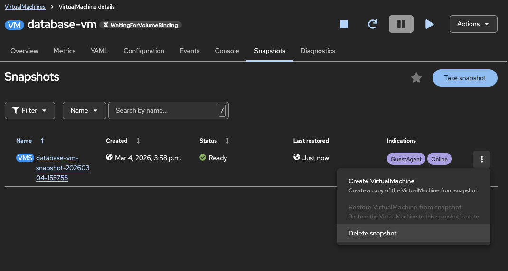Open the Diagnostics tab
The height and width of the screenshot is (271, 508).
point(318,51)
